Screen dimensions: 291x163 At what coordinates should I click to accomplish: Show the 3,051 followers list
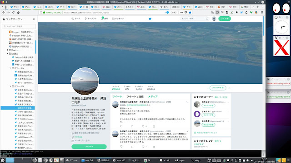(139, 88)
